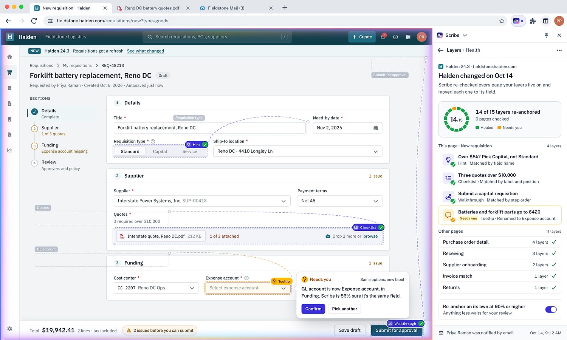Open the shopping cart requisitions sidebar icon
This screenshot has width=567, height=340.
pos(9,73)
